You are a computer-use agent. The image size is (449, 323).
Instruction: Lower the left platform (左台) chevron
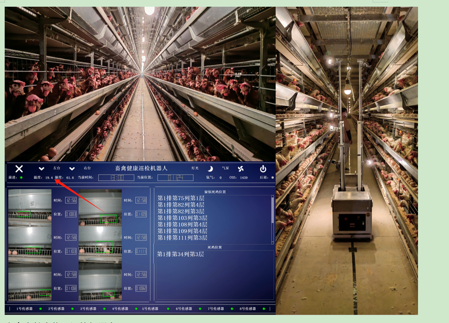[x=42, y=169]
